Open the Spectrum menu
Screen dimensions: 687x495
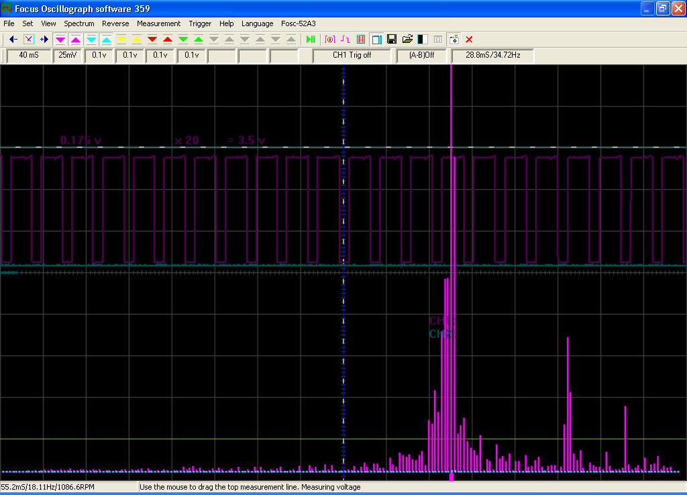79,23
